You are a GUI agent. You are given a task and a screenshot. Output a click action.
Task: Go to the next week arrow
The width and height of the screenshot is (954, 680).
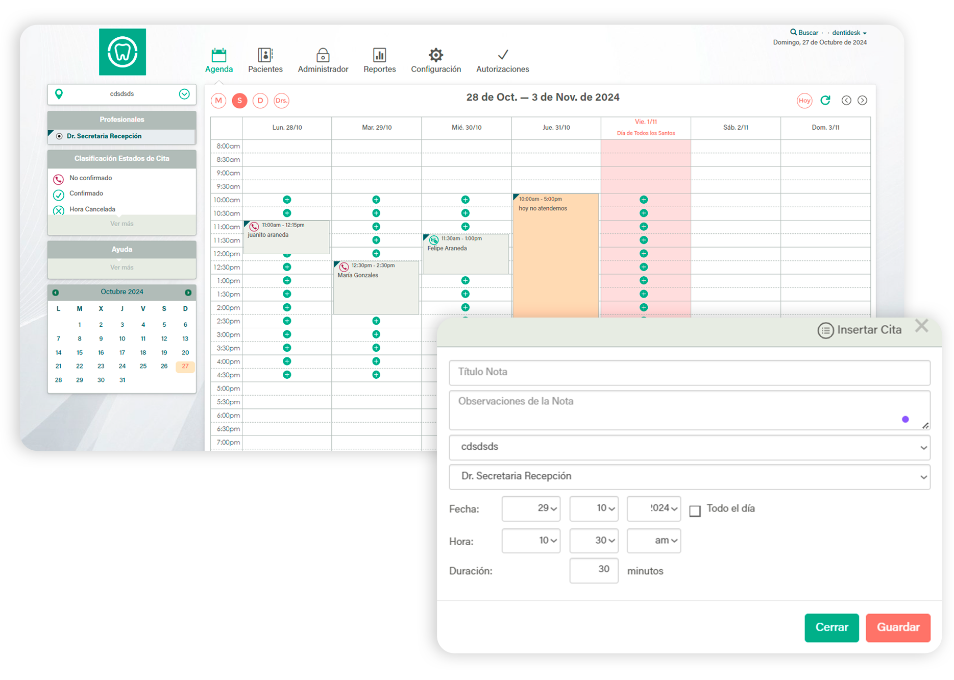[x=862, y=101]
